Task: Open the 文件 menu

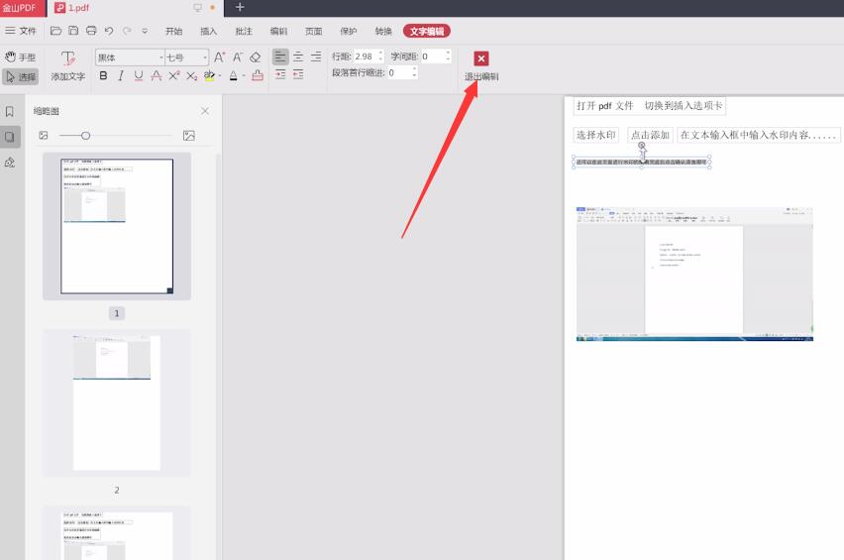Action: click(21, 31)
